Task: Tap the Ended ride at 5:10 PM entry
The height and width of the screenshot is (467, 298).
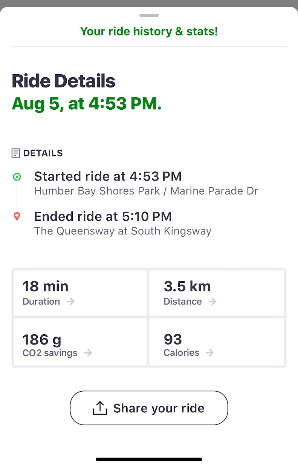Action: pos(103,216)
